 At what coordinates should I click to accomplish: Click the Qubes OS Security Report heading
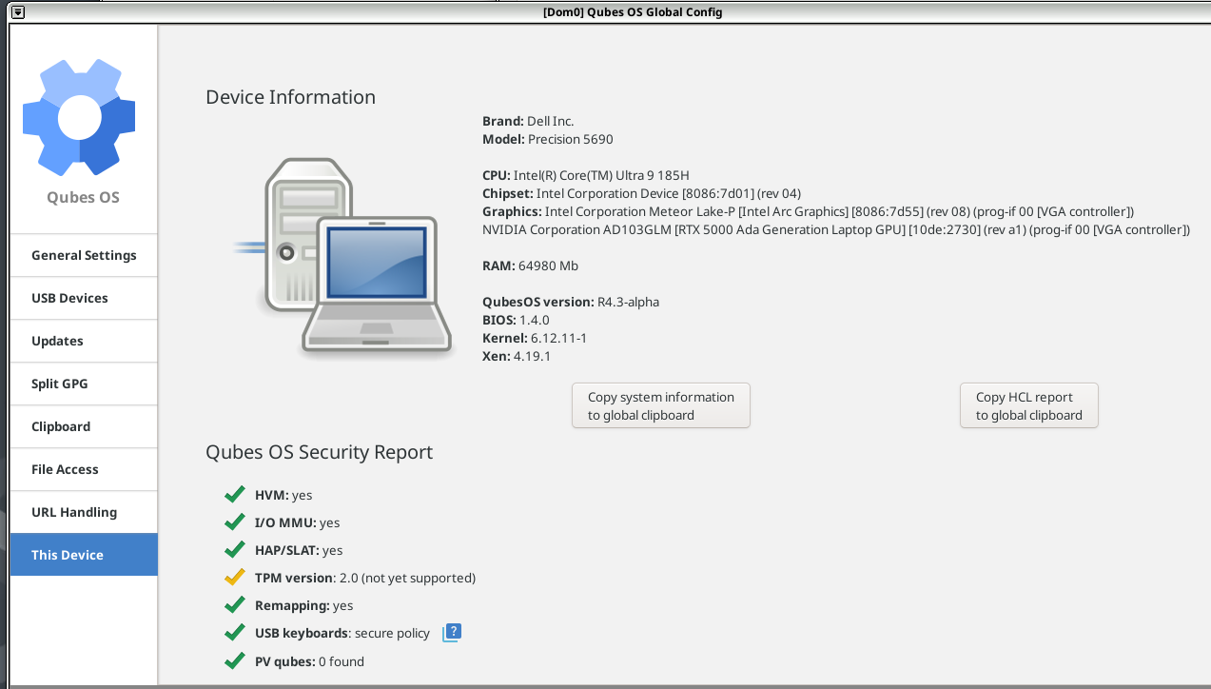point(319,452)
